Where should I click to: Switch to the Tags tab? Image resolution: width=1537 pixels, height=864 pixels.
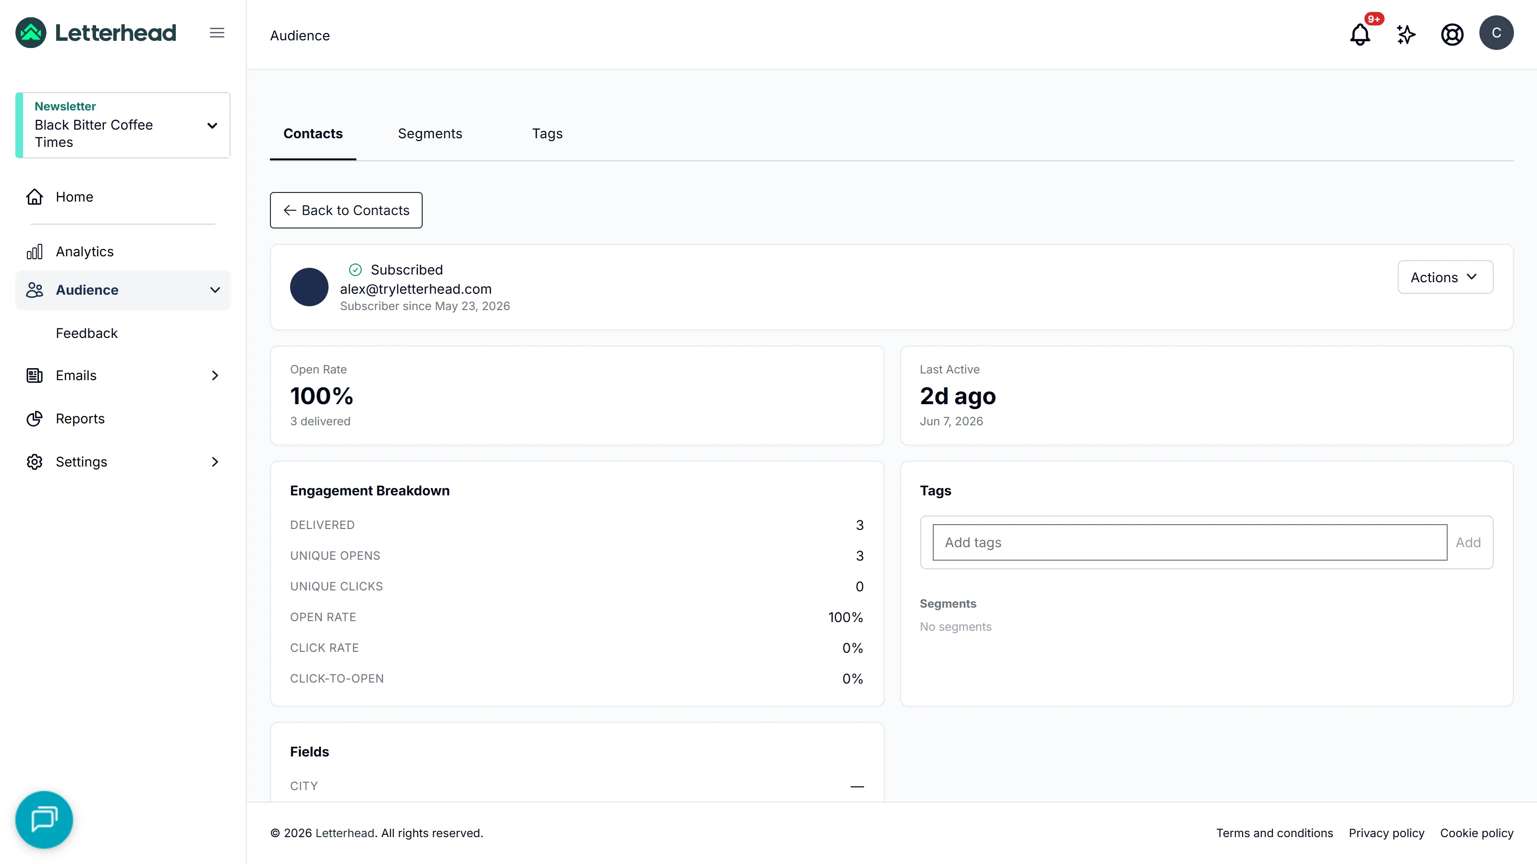point(547,133)
